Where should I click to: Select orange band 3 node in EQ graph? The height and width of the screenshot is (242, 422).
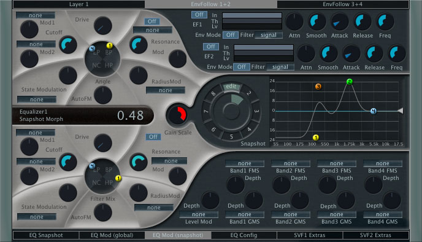point(318,87)
